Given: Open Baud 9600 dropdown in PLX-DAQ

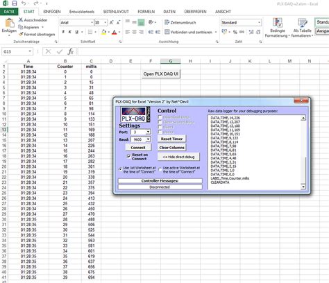Looking at the screenshot, I should 148,139.
